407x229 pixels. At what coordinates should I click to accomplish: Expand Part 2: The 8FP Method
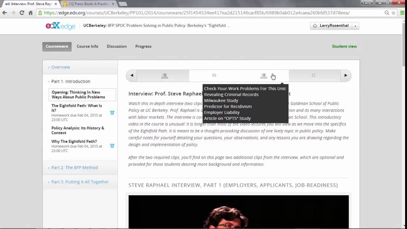pyautogui.click(x=75, y=168)
